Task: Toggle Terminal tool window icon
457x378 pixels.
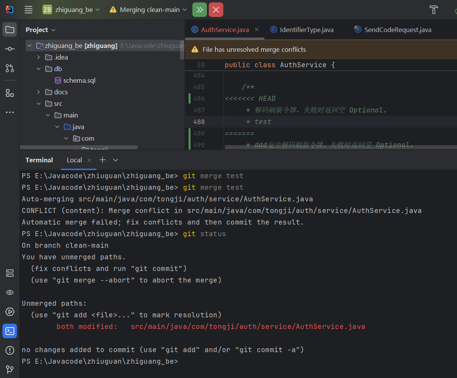Action: 10,331
